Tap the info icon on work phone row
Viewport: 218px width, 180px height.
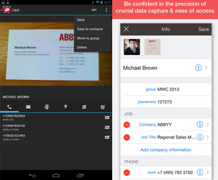(200, 172)
